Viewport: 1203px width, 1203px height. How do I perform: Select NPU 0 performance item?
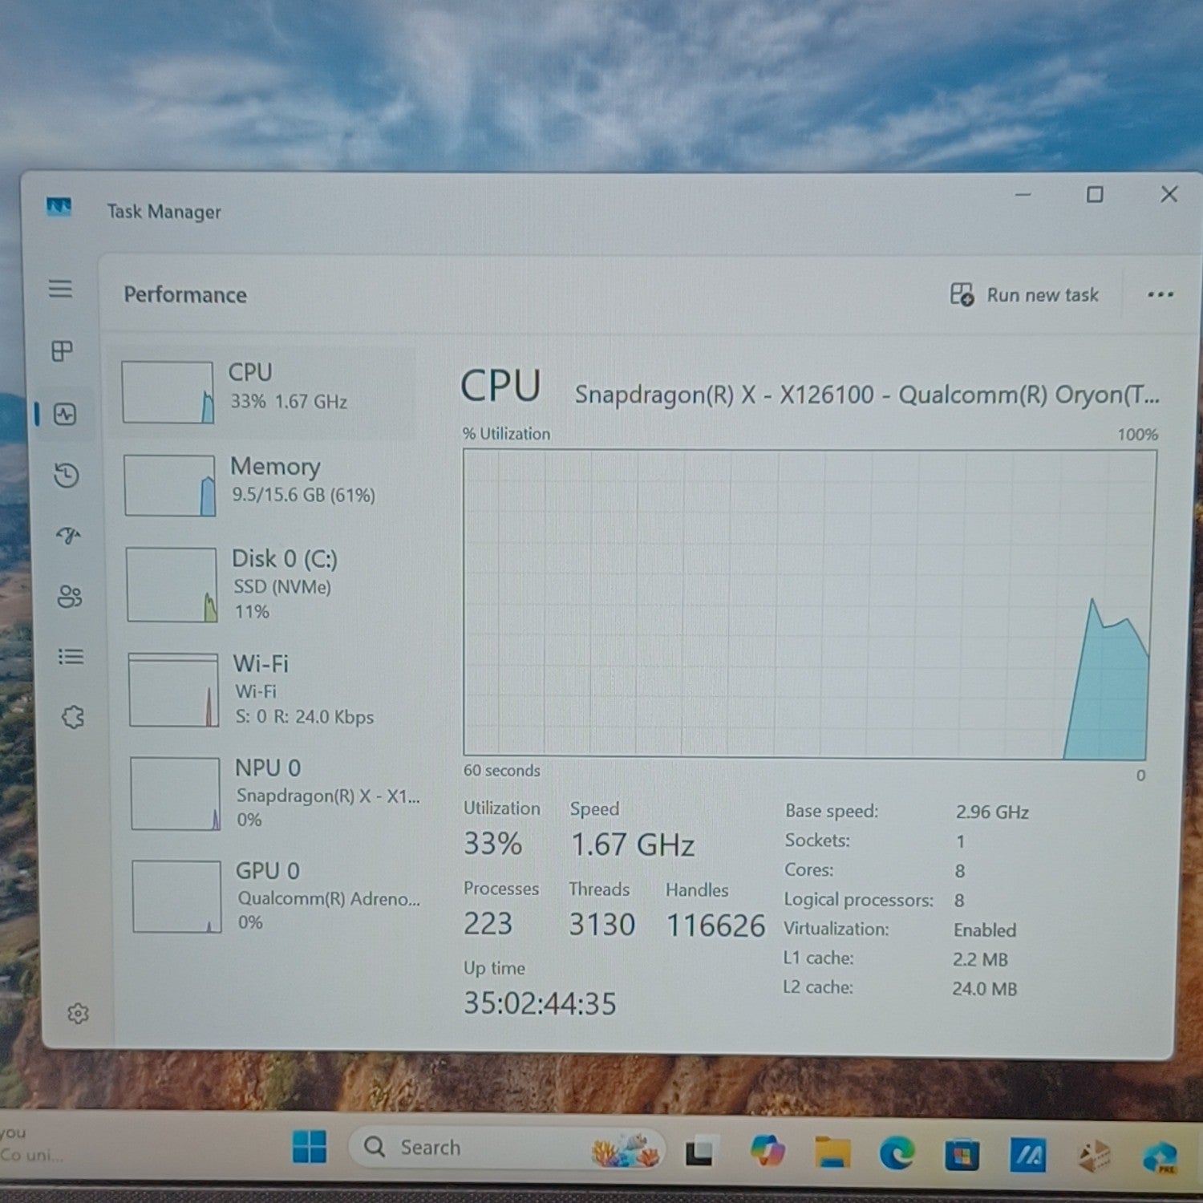pyautogui.click(x=271, y=793)
